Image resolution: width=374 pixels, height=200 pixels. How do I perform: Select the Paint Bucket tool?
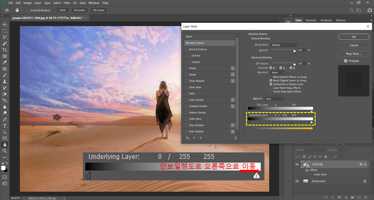tap(5, 100)
